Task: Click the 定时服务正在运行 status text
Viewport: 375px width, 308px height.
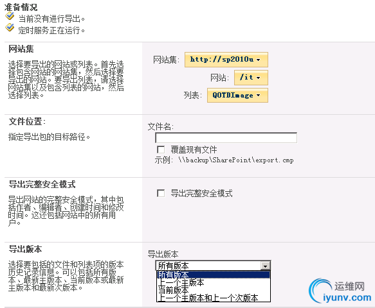Action: (51, 30)
